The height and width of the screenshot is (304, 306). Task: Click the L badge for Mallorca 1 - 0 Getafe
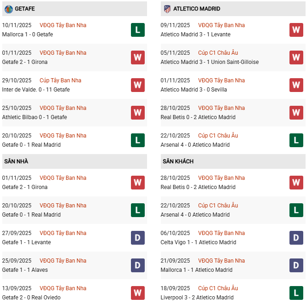click(x=137, y=30)
